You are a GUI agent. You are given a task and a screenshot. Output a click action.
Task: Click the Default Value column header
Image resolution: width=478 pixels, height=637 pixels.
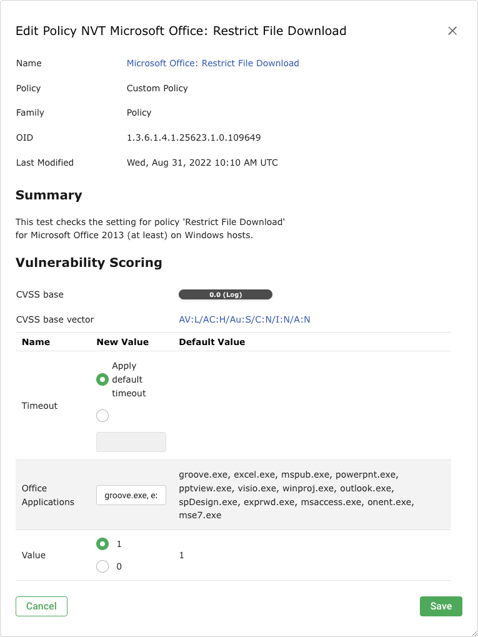[x=212, y=342]
